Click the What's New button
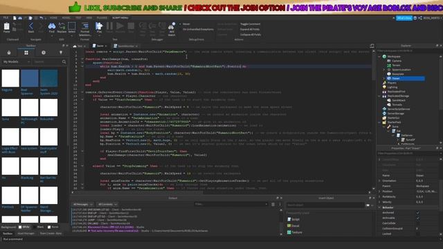 pyautogui.click(x=404, y=18)
